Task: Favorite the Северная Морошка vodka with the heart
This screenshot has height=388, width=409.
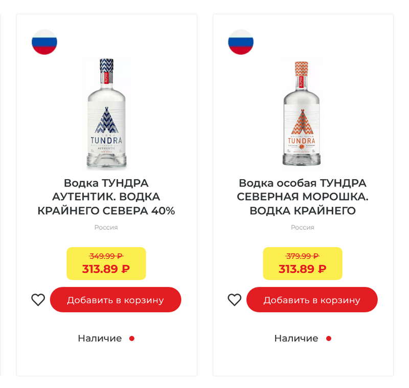Action: pos(235,300)
